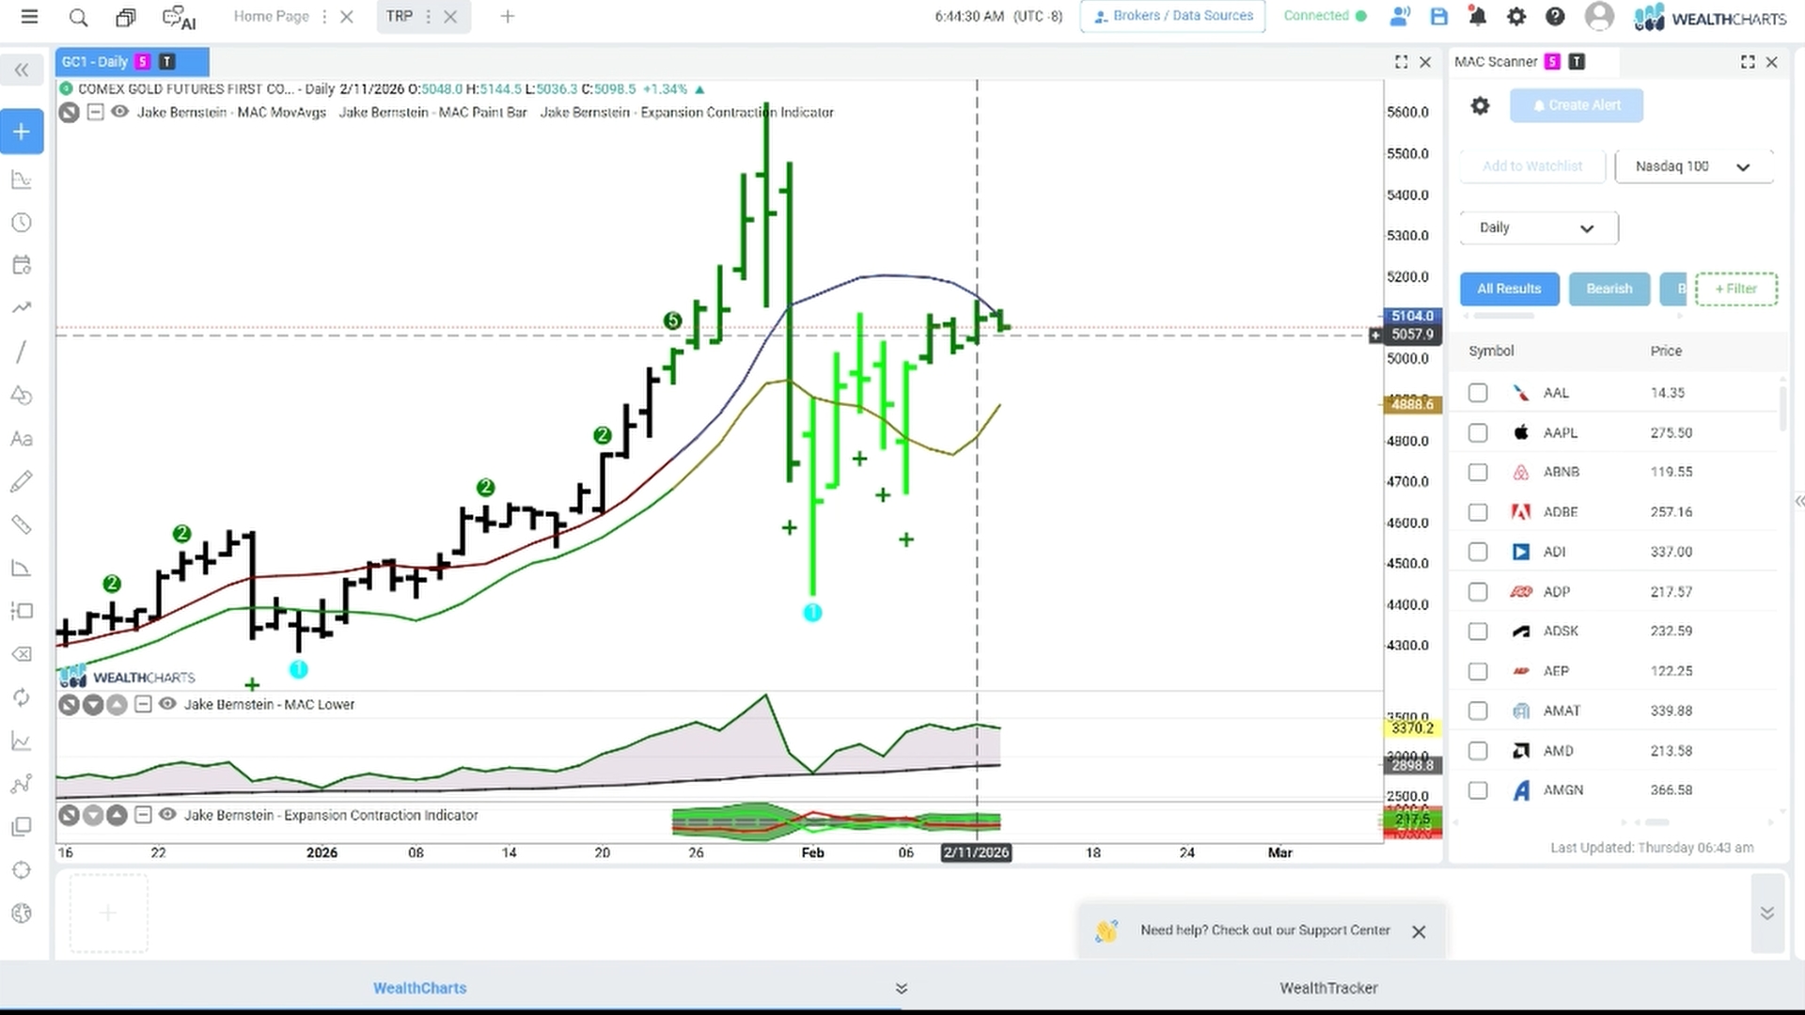Open the help question mark icon
Image resolution: width=1805 pixels, height=1015 pixels.
(1555, 16)
